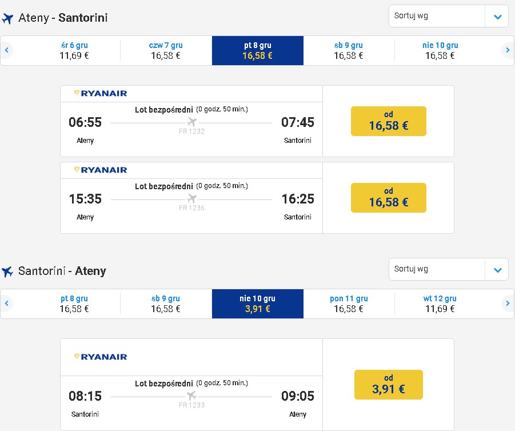
Task: Open the outbound Sortuj wg dropdown
Action: click(448, 16)
